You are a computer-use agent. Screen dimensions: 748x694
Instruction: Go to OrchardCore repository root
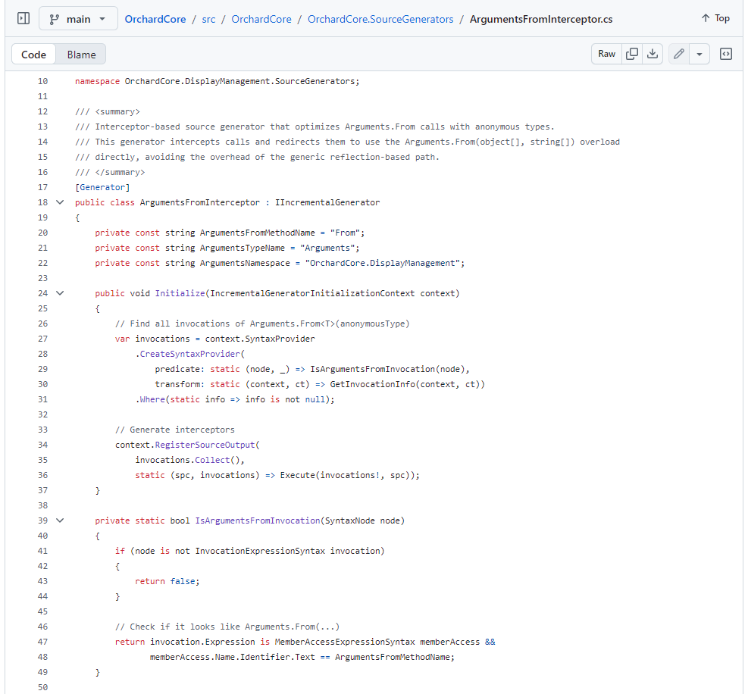tap(155, 19)
